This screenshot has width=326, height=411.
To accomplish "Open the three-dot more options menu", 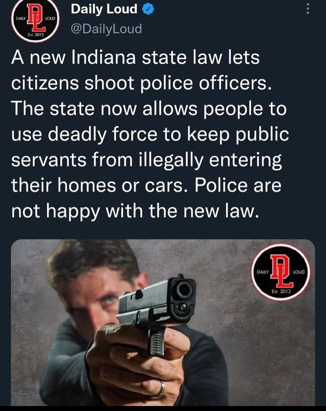I will 308,9.
